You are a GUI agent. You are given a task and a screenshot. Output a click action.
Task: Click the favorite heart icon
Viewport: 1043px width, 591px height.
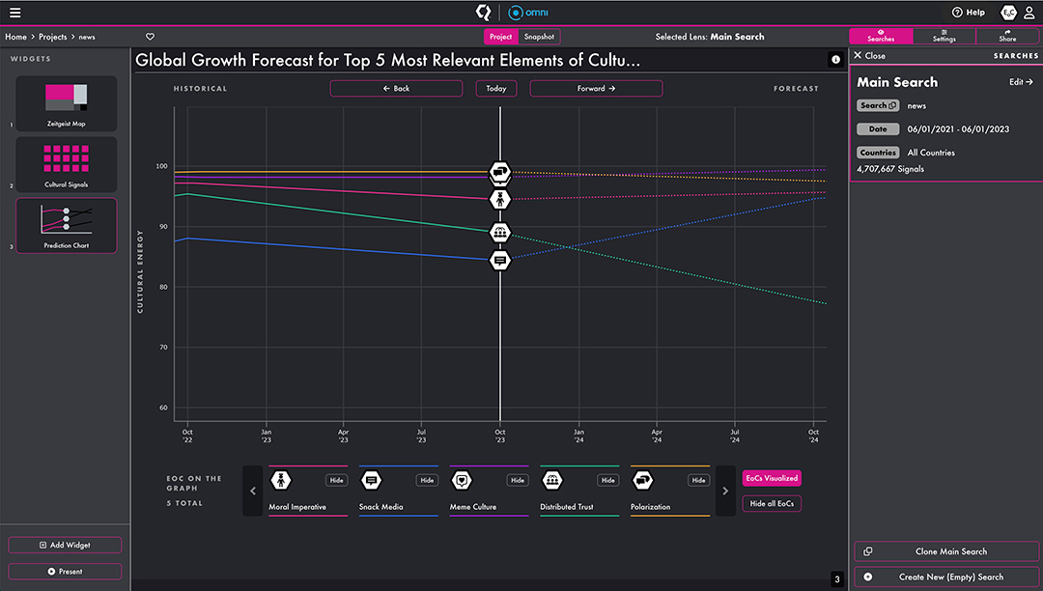coord(150,37)
